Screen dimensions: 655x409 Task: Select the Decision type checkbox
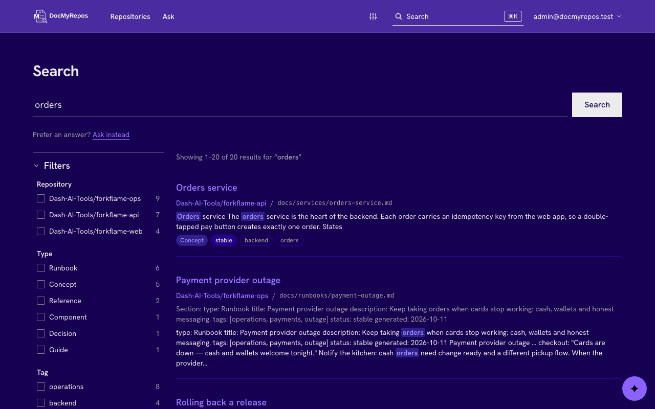[41, 333]
